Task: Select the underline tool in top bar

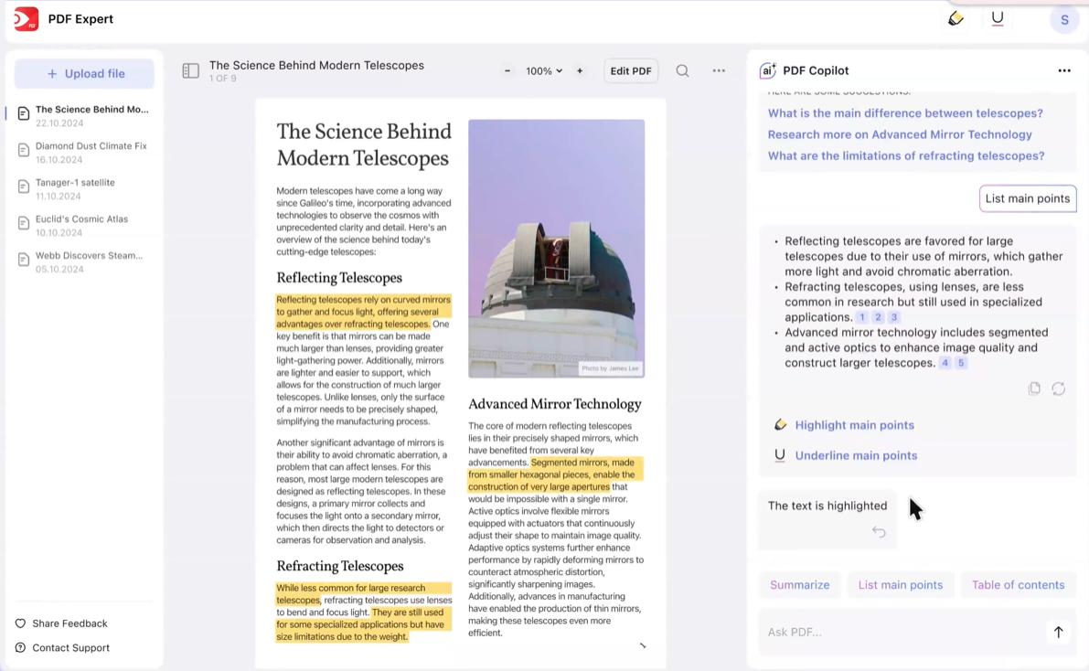Action: point(998,19)
